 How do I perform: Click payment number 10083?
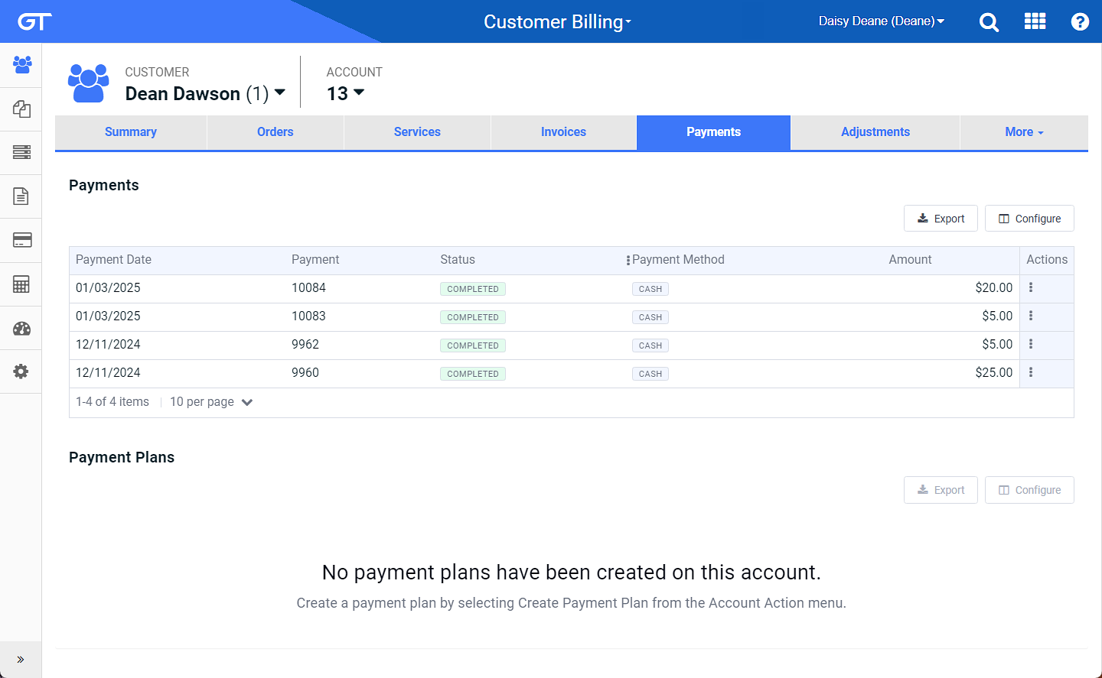308,316
